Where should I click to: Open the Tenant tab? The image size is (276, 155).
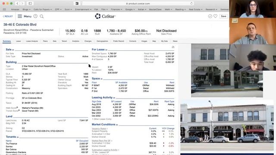point(64,41)
